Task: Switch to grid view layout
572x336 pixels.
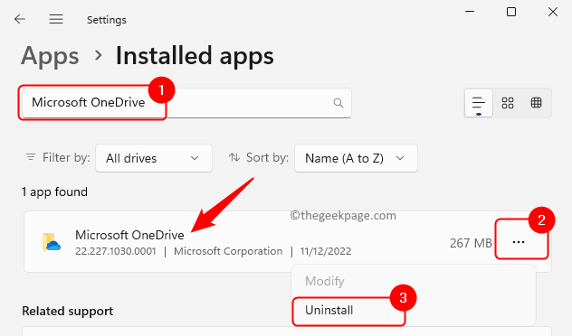Action: pyautogui.click(x=508, y=103)
